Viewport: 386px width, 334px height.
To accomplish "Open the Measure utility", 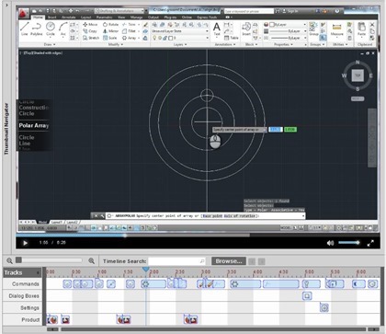I will (x=336, y=29).
